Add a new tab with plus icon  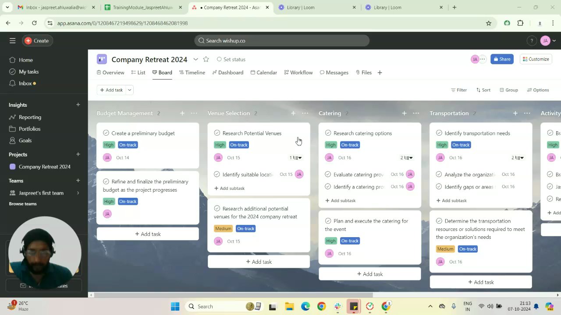click(380, 73)
